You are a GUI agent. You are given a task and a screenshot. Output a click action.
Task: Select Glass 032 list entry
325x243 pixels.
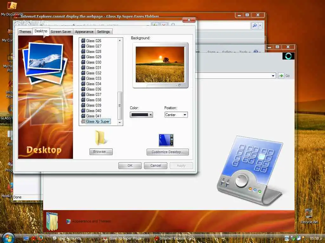pyautogui.click(x=94, y=73)
